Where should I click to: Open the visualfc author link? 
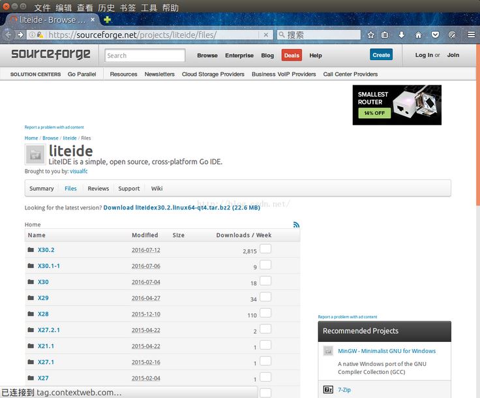pos(79,171)
